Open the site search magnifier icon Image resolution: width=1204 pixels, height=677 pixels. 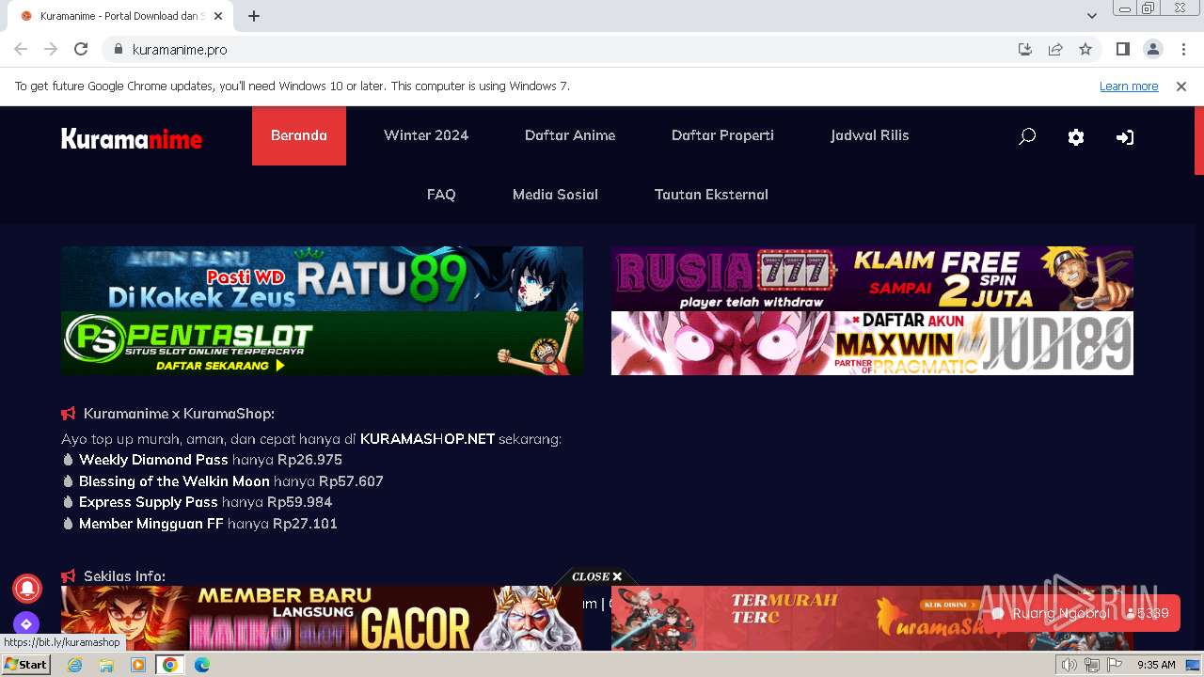click(x=1027, y=136)
